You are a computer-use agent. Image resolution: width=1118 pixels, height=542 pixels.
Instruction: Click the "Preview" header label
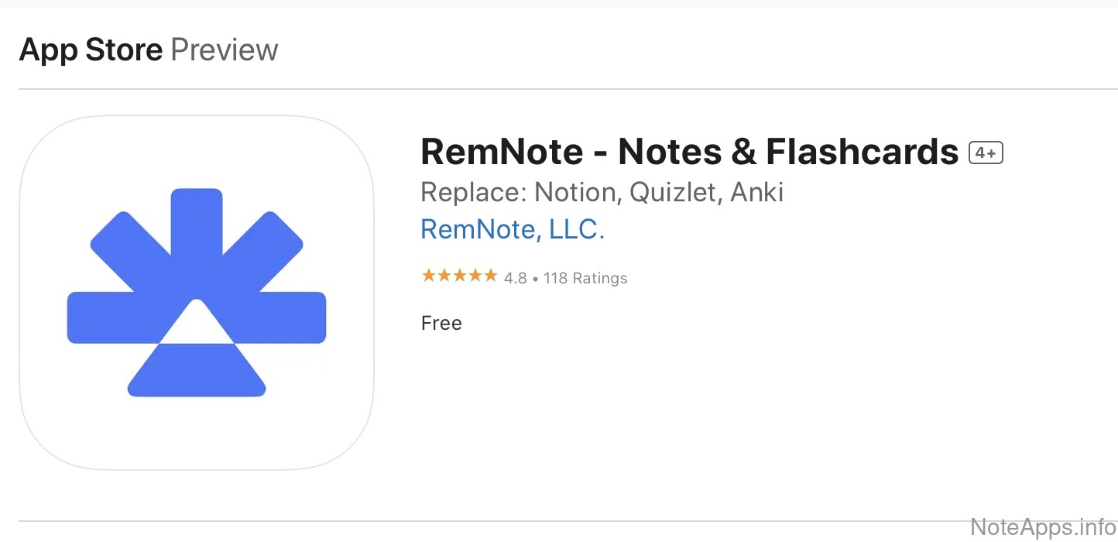pyautogui.click(x=224, y=50)
